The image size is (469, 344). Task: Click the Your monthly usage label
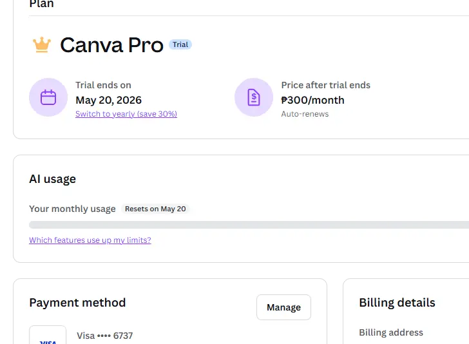(72, 209)
